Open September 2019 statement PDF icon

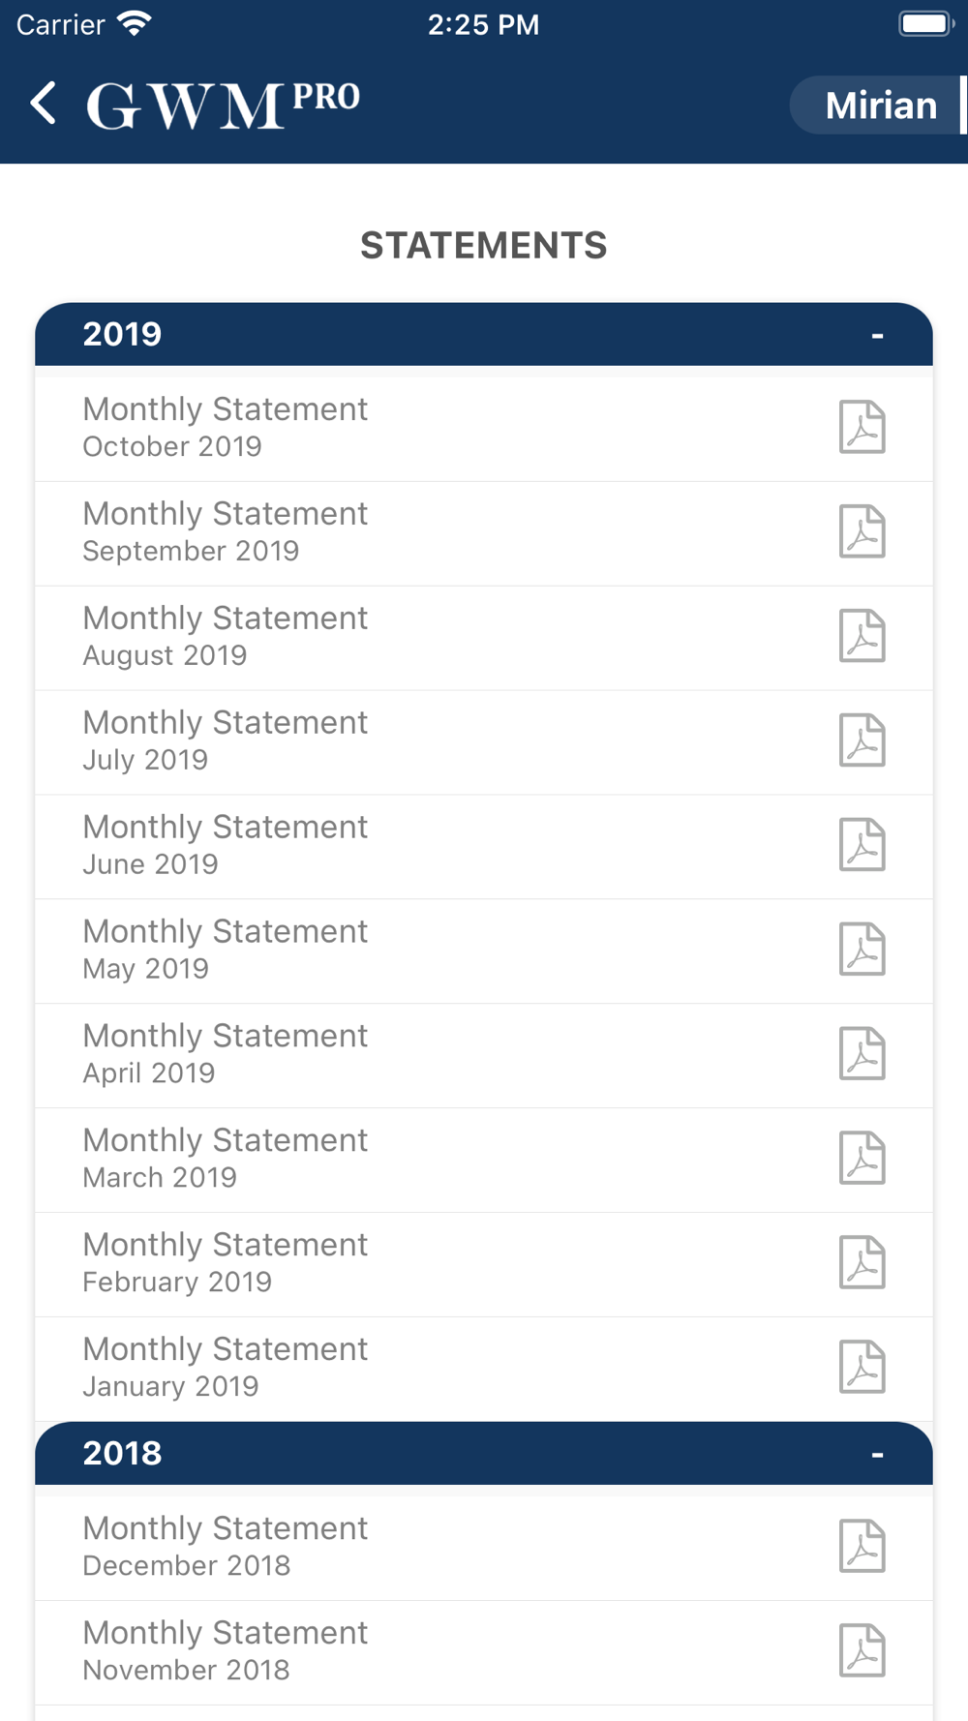click(862, 531)
